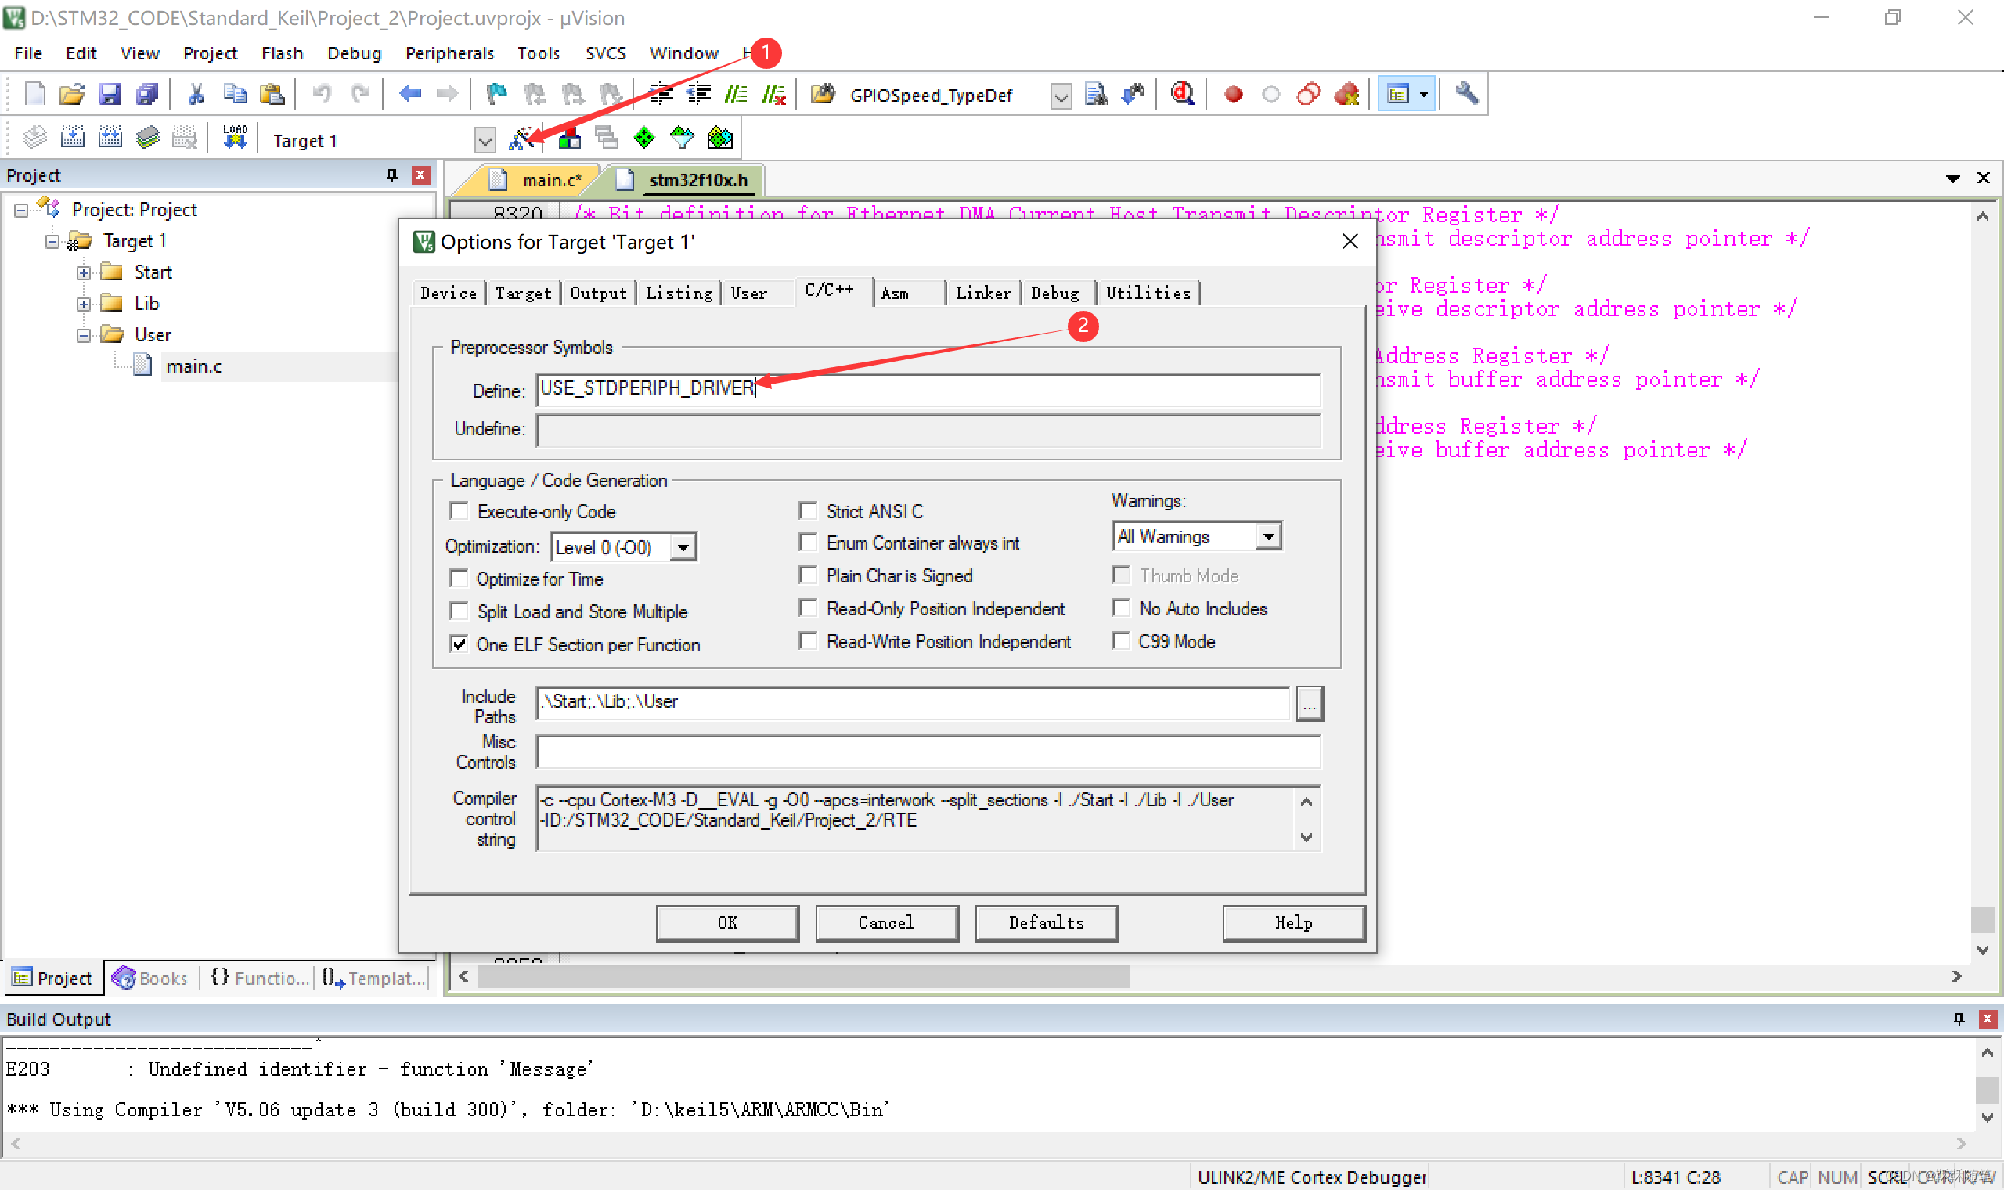Uncheck One ELF Section per Function

(x=460, y=644)
